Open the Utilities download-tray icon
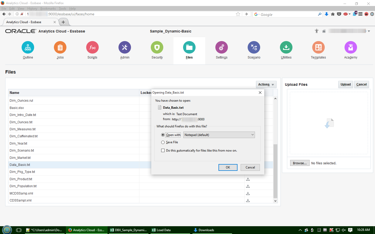Viewport: 375px width, 234px height. [286, 47]
